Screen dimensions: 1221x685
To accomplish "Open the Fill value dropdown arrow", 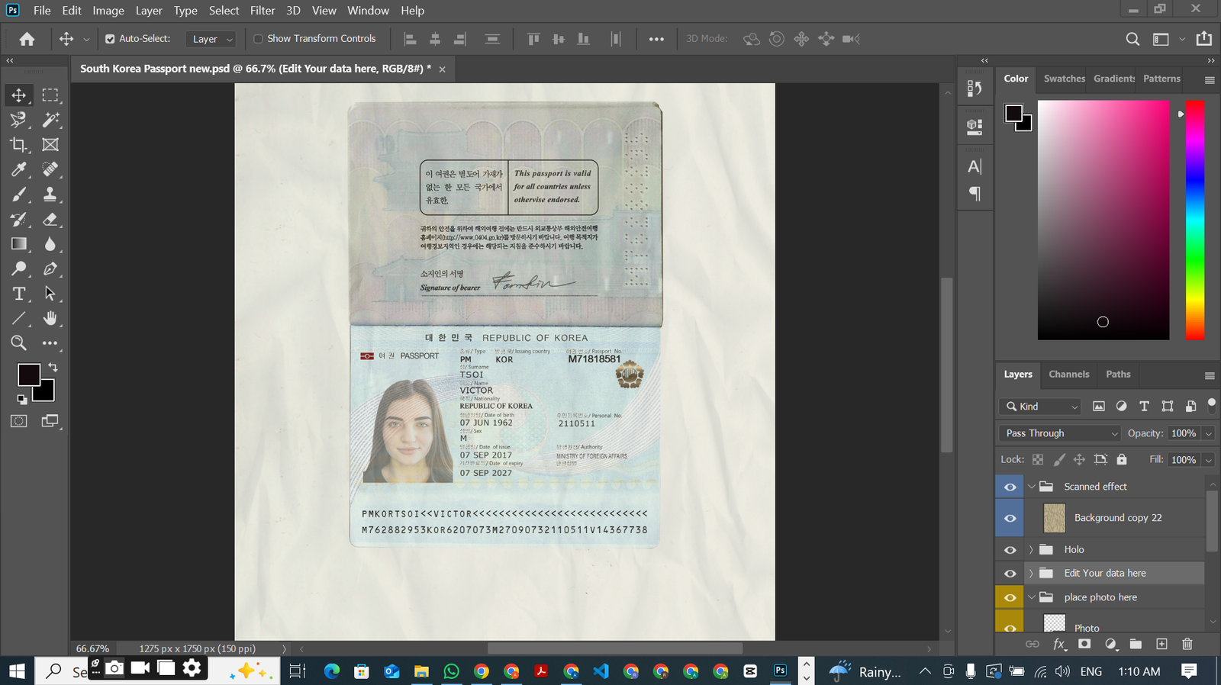I will [x=1208, y=460].
